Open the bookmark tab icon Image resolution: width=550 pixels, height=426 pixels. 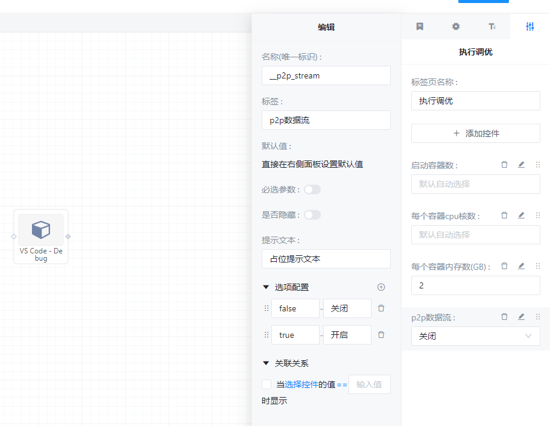click(x=420, y=27)
